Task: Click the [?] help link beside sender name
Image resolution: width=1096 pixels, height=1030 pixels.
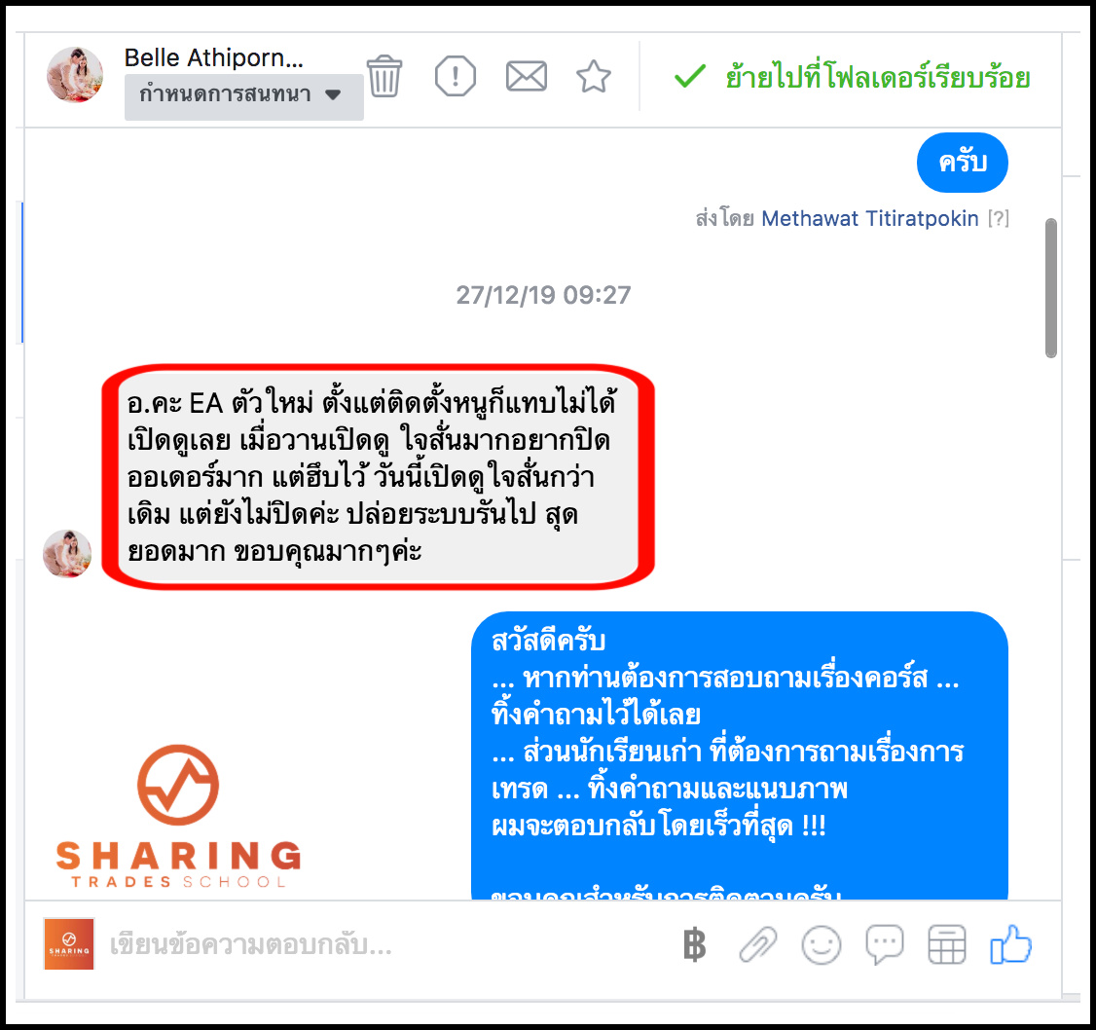Action: tap(998, 219)
